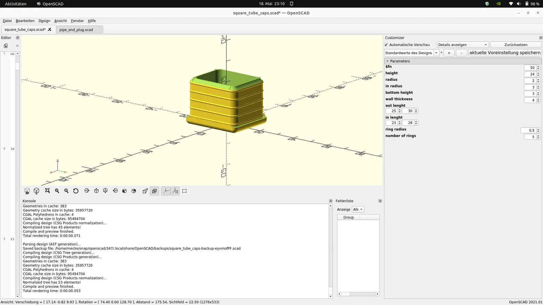Open the Aktivitäten overview
The height and width of the screenshot is (305, 543).
tap(16, 4)
